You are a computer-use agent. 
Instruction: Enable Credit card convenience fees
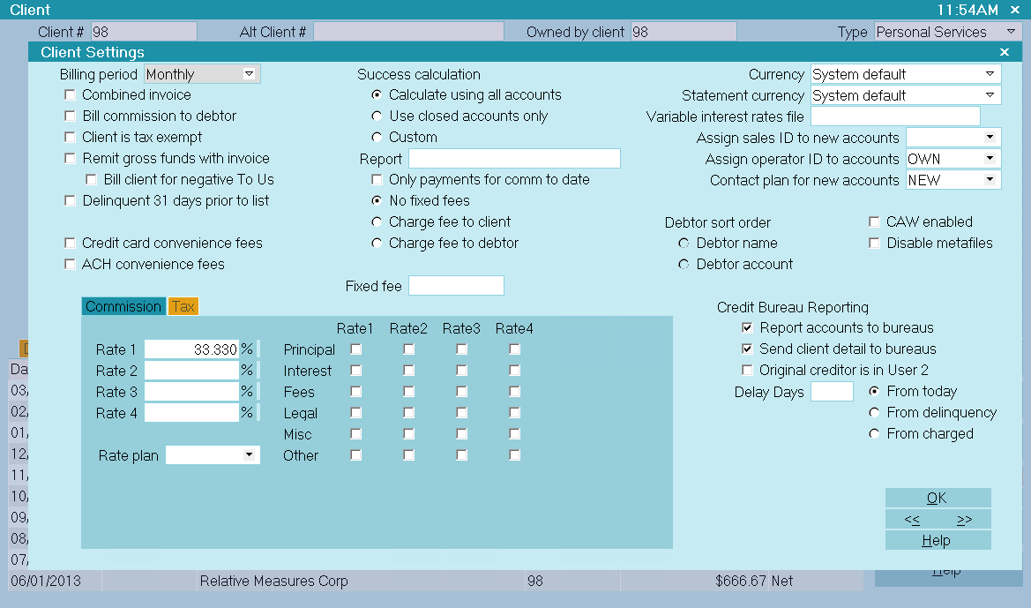coord(70,243)
